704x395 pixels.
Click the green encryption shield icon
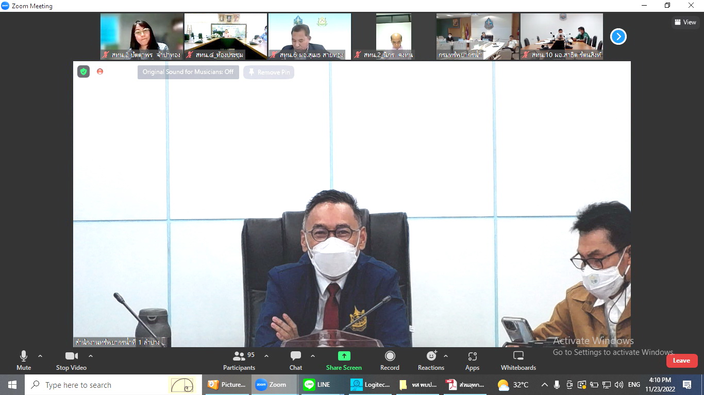pyautogui.click(x=83, y=71)
